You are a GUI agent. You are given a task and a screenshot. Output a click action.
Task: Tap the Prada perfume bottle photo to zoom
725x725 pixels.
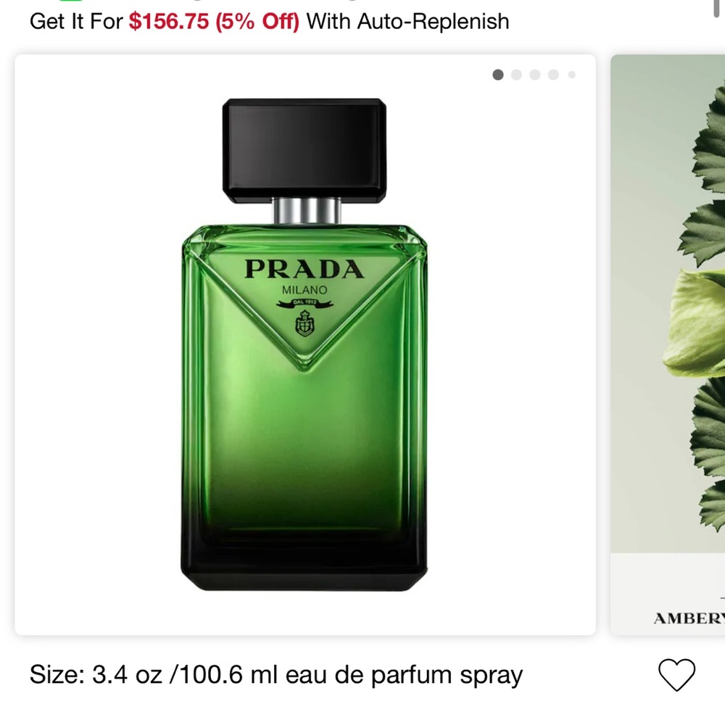pos(304,341)
